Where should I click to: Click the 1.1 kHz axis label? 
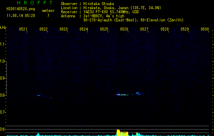[x=3, y=44]
